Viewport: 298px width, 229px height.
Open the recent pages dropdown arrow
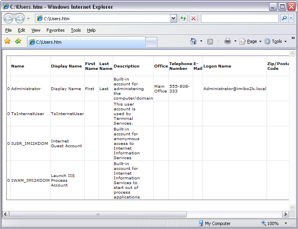point(29,19)
